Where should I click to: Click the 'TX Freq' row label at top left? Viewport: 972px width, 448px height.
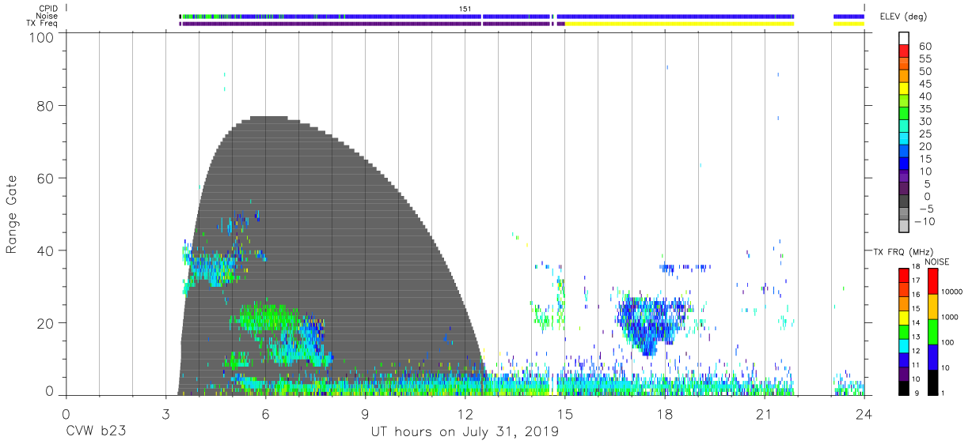pos(42,24)
